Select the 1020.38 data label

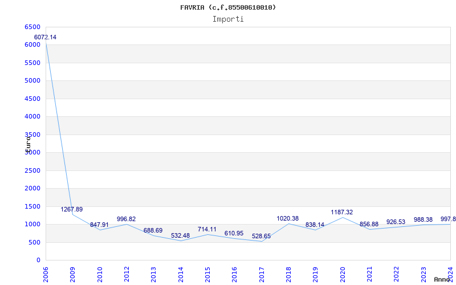point(288,219)
